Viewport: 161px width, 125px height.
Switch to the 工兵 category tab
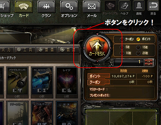click(x=25, y=50)
